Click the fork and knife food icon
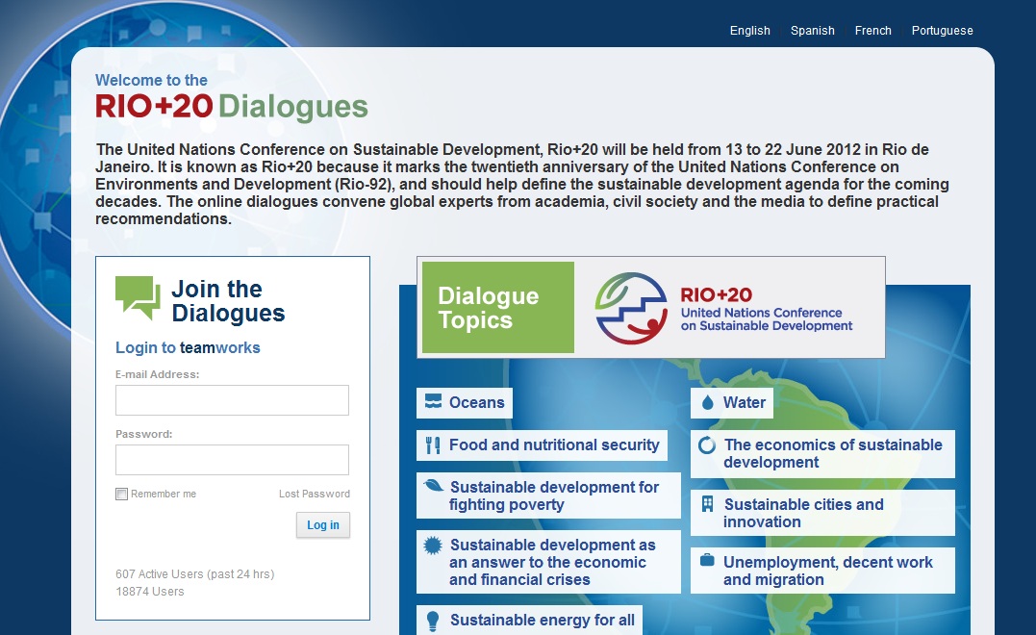 click(x=433, y=445)
